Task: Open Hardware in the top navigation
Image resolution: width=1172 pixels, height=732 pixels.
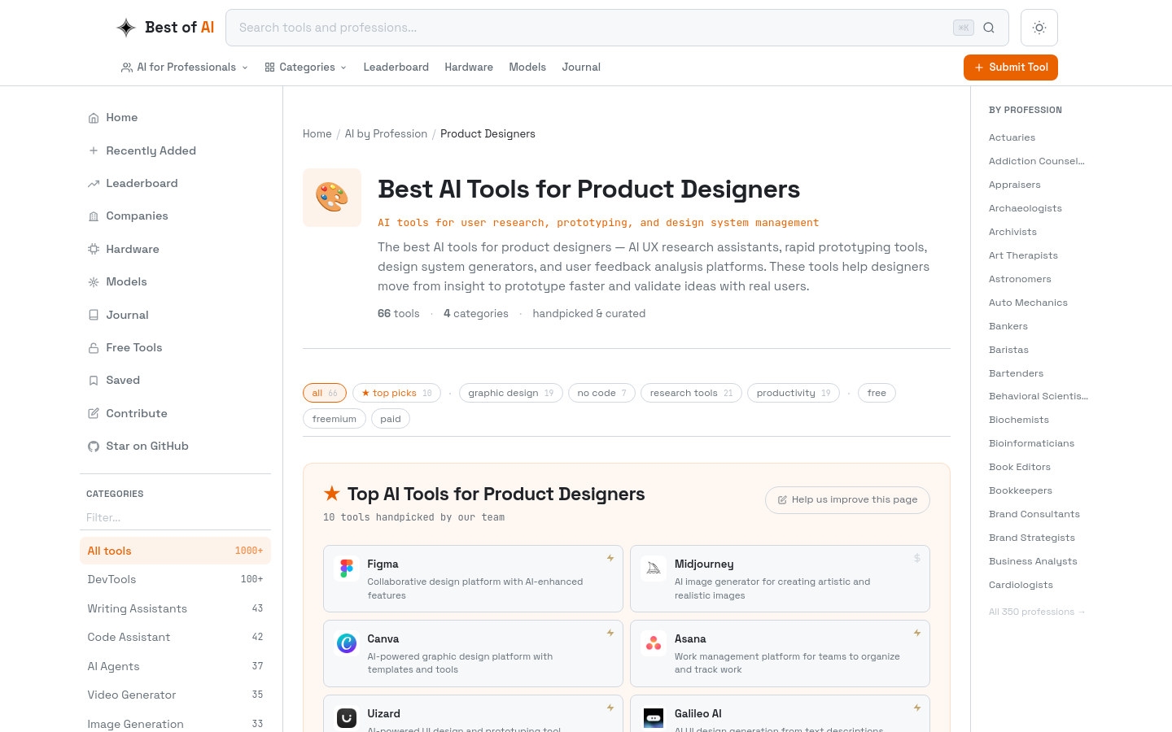Action: point(469,68)
